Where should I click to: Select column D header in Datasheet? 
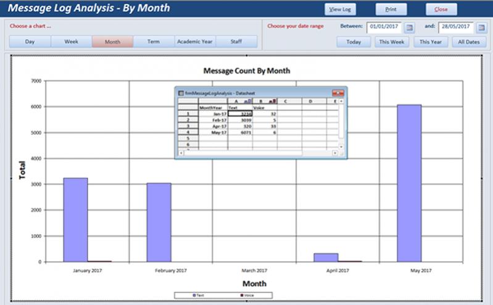314,101
